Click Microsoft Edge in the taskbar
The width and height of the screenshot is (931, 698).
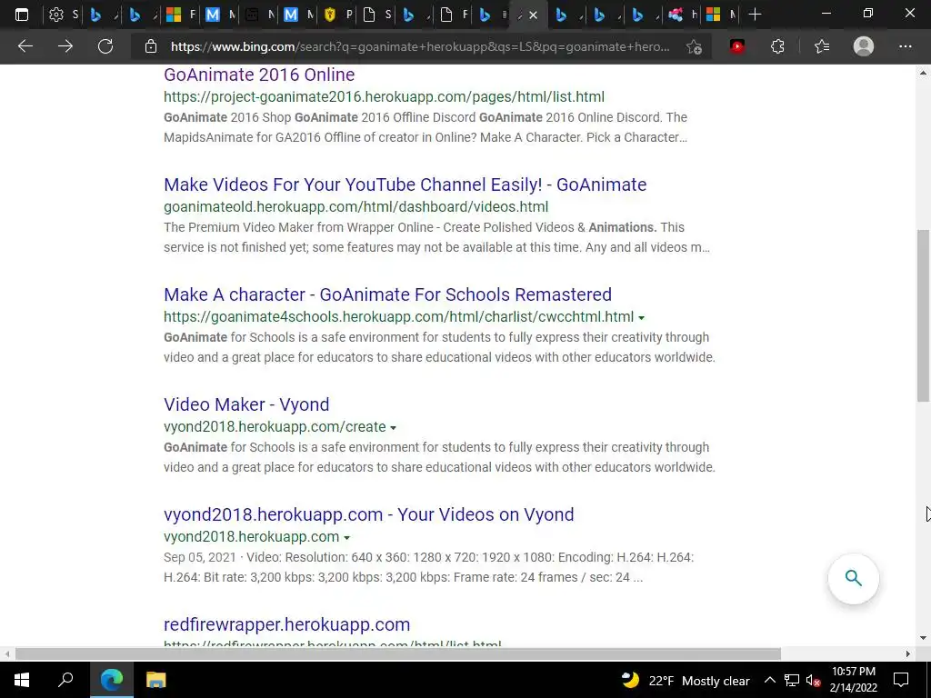click(x=112, y=680)
